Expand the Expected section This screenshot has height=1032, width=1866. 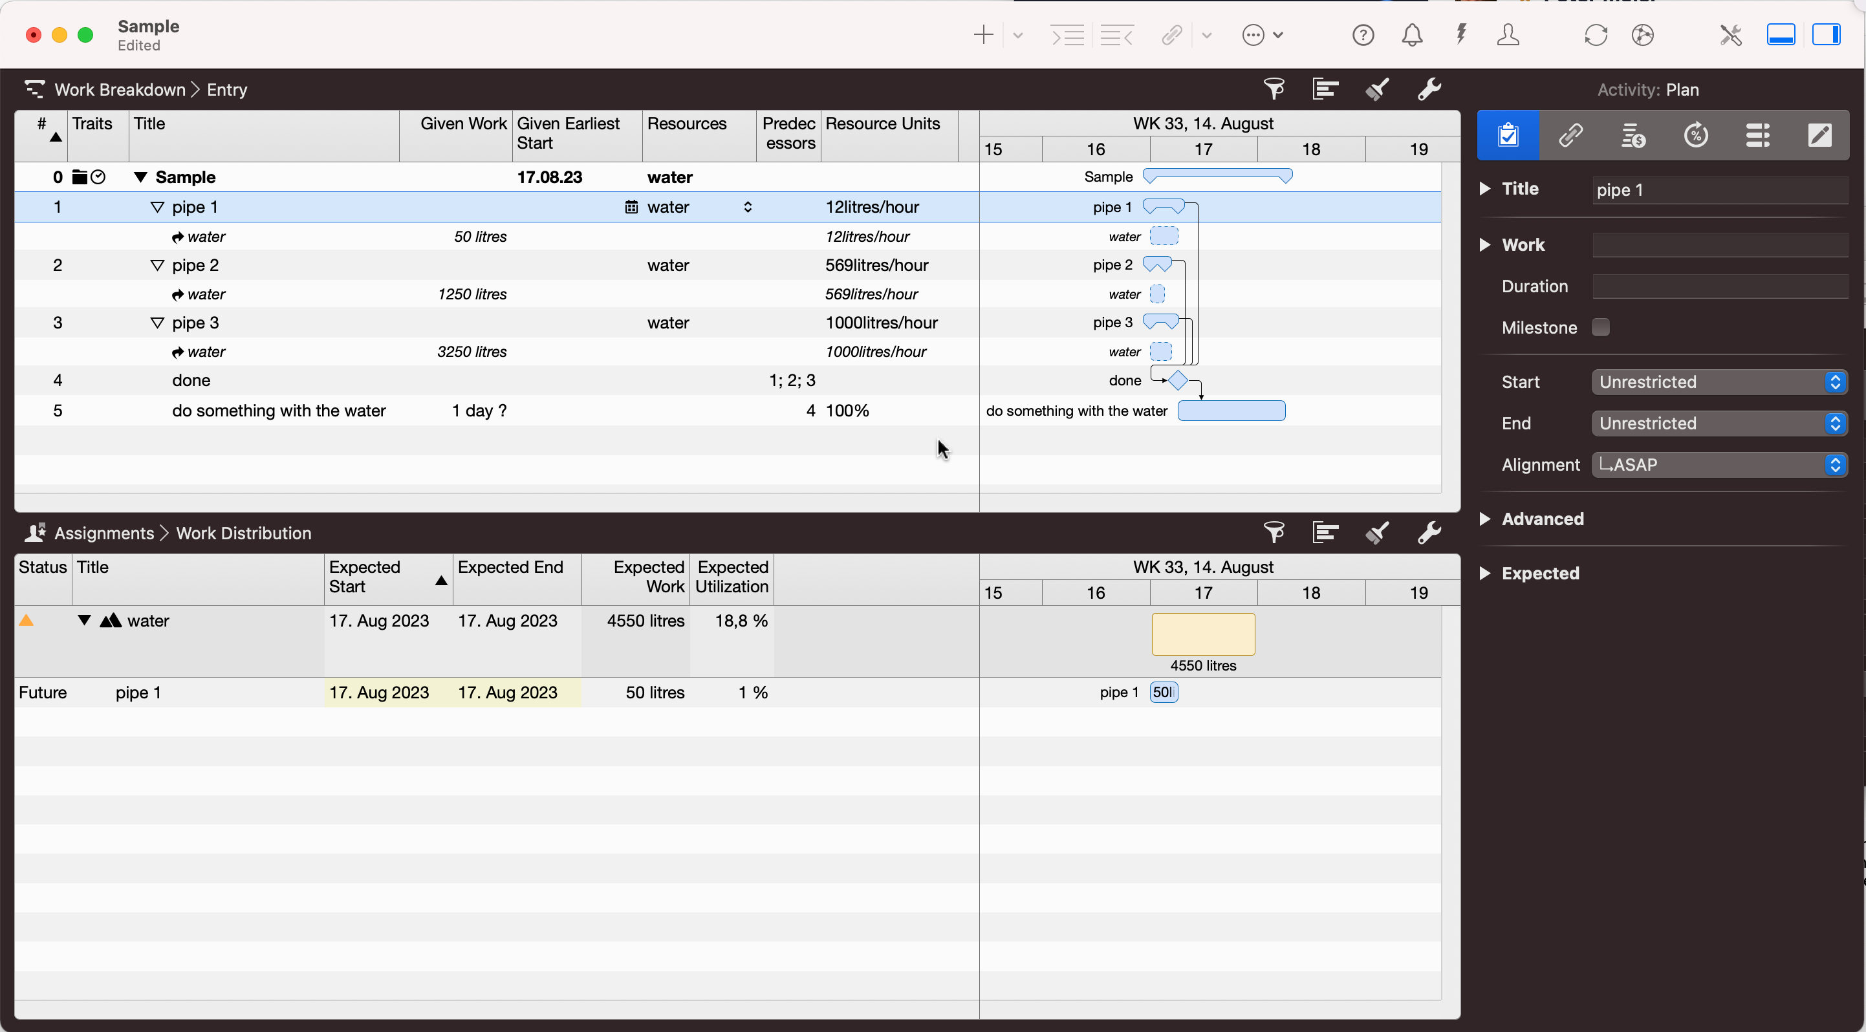coord(1484,573)
